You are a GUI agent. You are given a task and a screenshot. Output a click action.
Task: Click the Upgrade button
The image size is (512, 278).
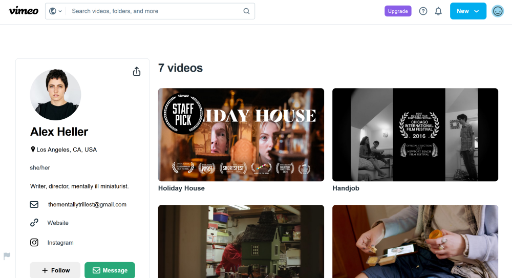click(x=398, y=11)
